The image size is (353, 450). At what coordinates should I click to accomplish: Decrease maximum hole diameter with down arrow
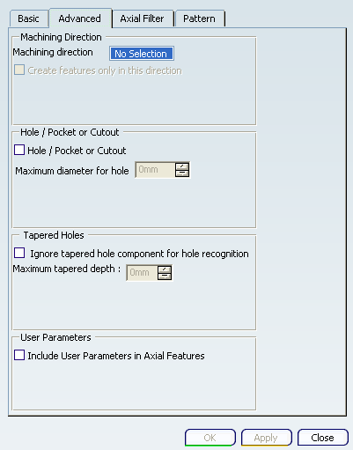(x=182, y=173)
